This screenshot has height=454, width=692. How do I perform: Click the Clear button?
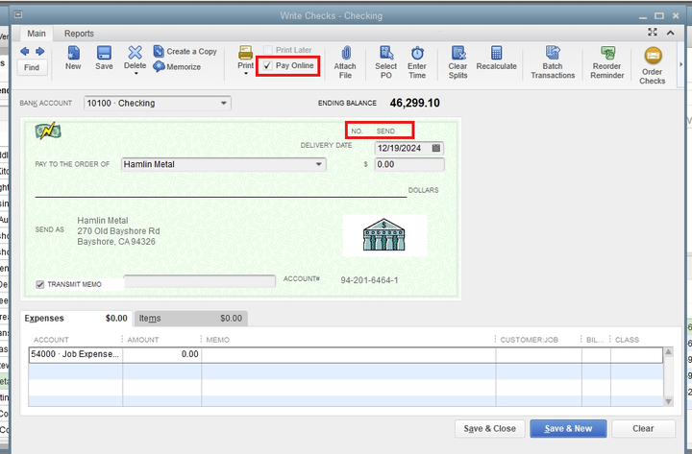643,428
